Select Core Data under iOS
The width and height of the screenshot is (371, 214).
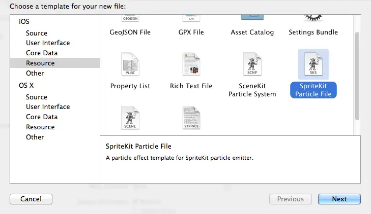pos(42,53)
